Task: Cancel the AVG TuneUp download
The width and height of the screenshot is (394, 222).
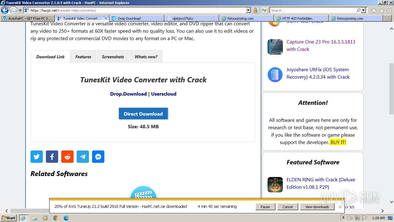Action: point(287,207)
